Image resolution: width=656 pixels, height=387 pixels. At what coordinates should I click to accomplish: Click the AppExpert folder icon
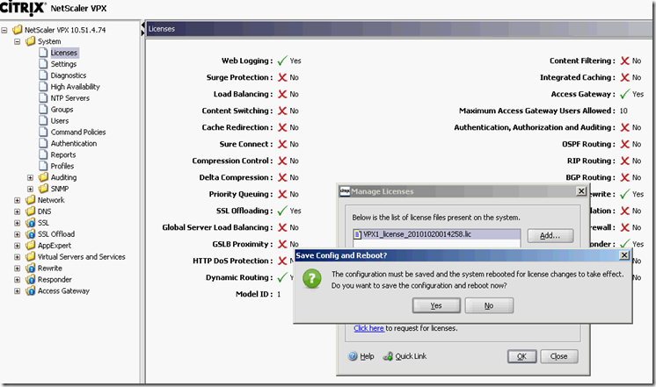click(x=30, y=245)
